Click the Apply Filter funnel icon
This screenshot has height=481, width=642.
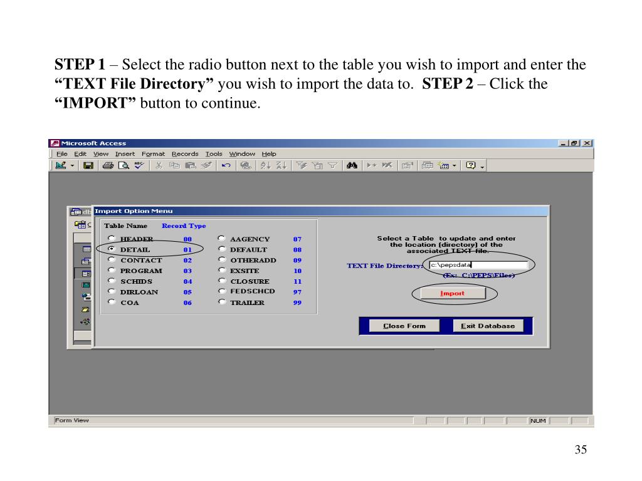click(332, 165)
